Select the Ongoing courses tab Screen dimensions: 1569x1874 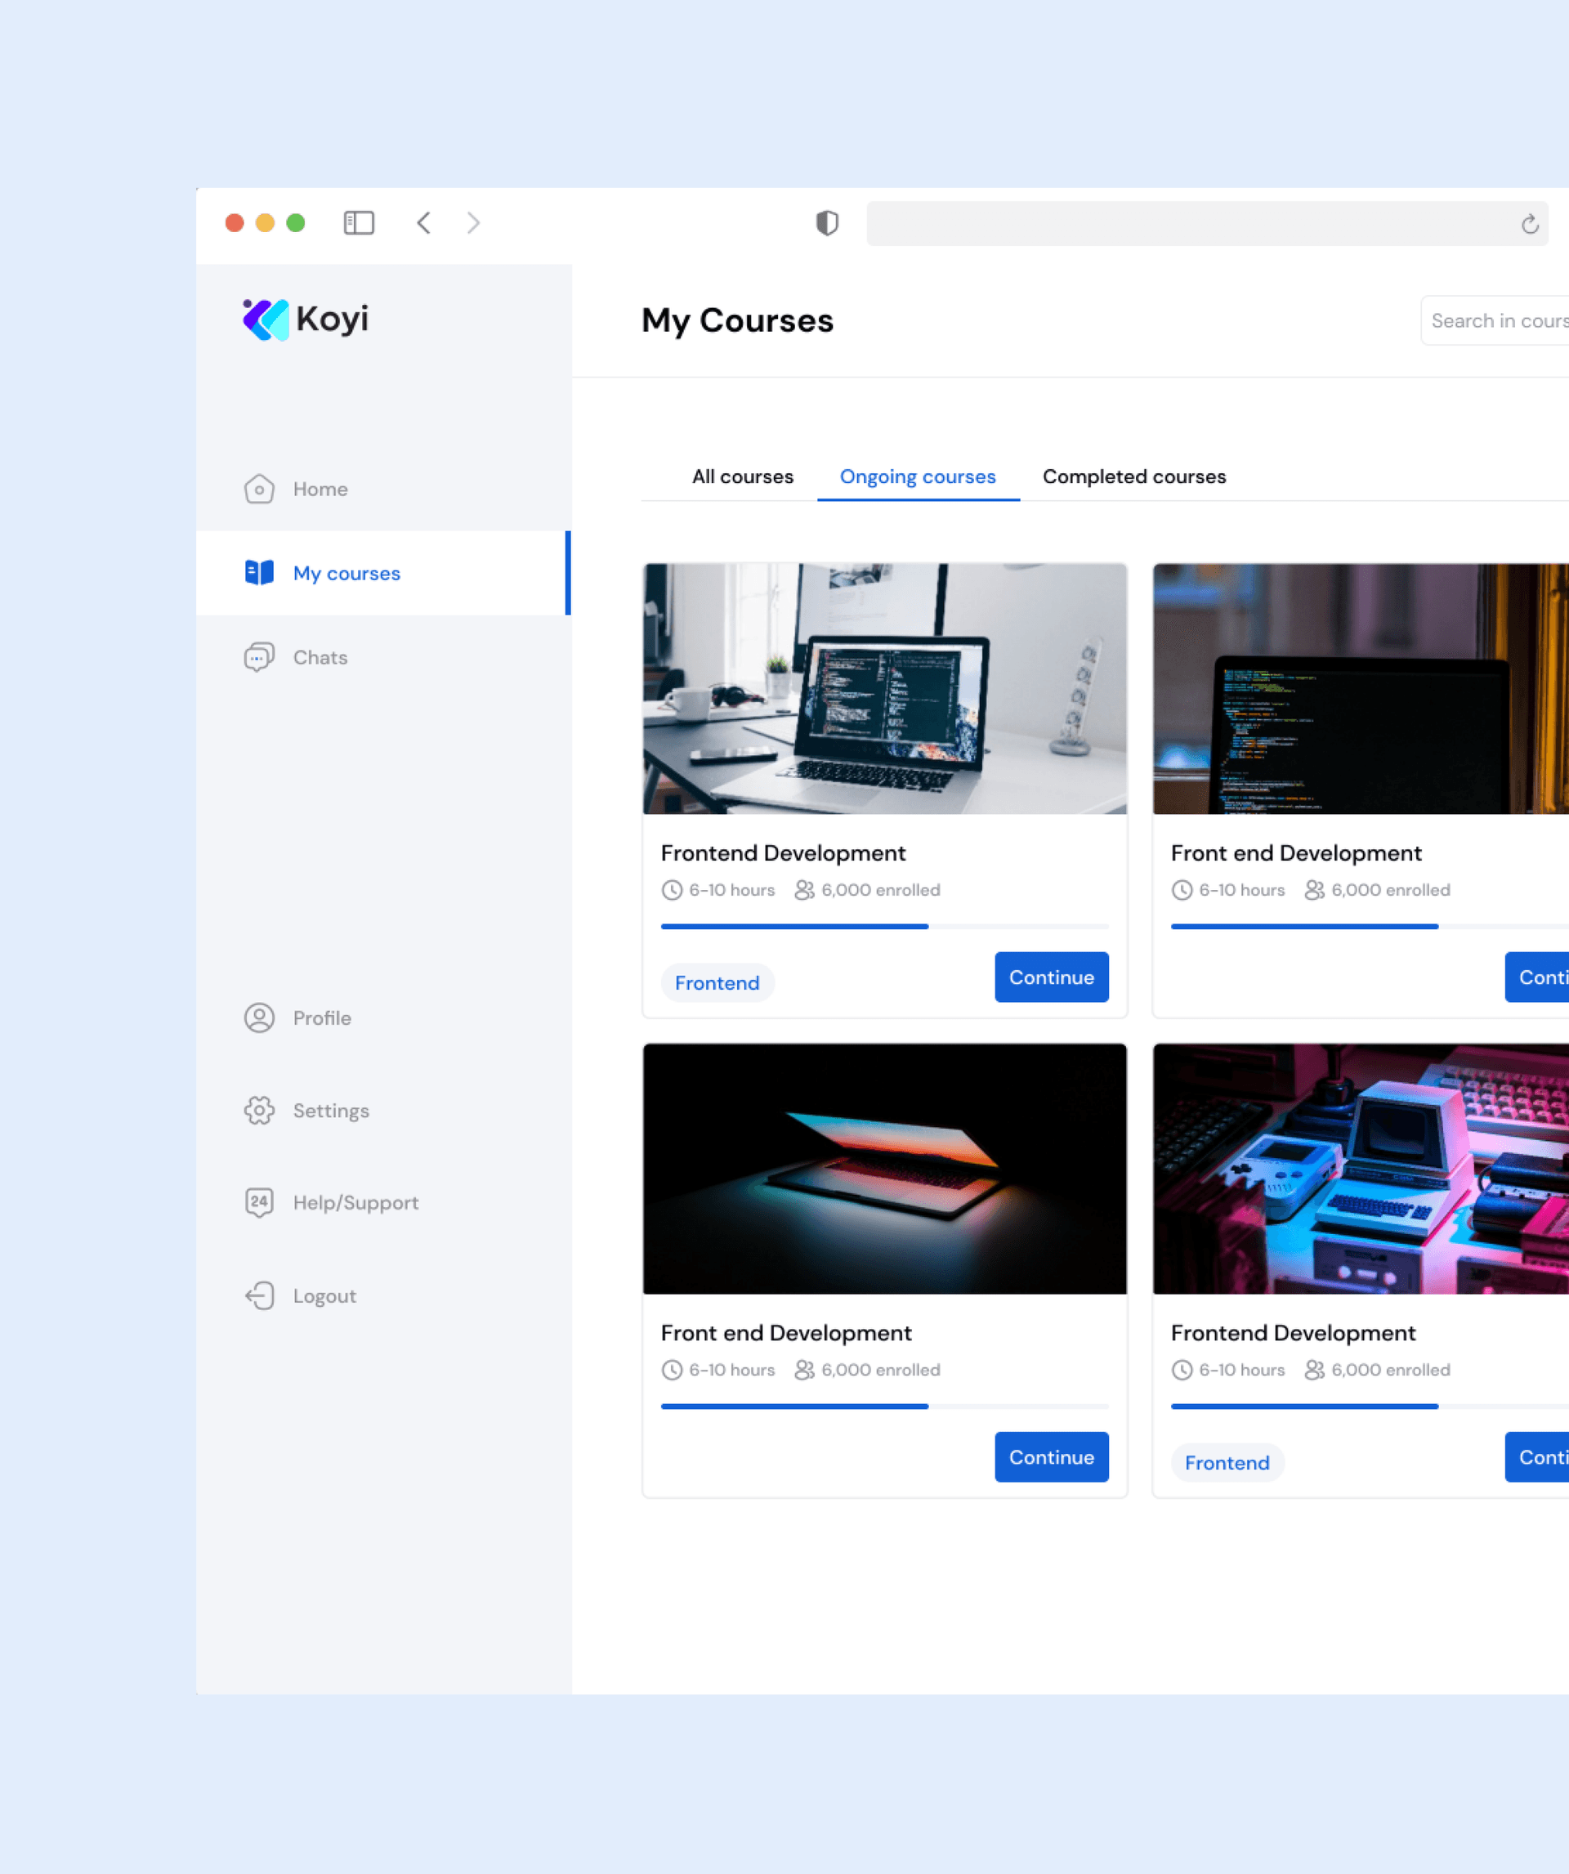(x=918, y=476)
